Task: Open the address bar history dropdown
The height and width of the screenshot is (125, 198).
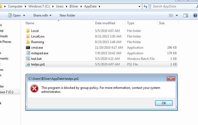Action: (140, 6)
